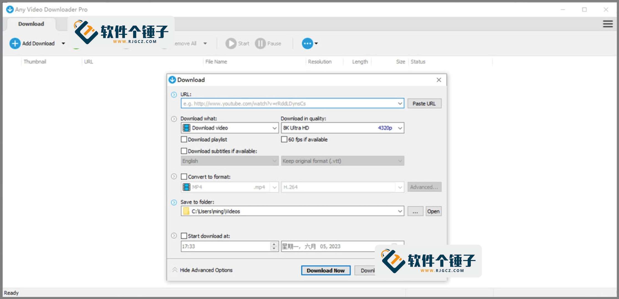This screenshot has width=619, height=299.
Task: Click the Any Video Downloader Pro app icon
Action: pos(9,9)
